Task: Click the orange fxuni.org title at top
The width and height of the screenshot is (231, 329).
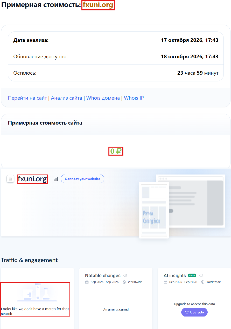Action: point(98,5)
